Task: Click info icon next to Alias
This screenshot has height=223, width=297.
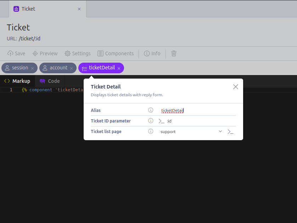Action: (x=151, y=110)
